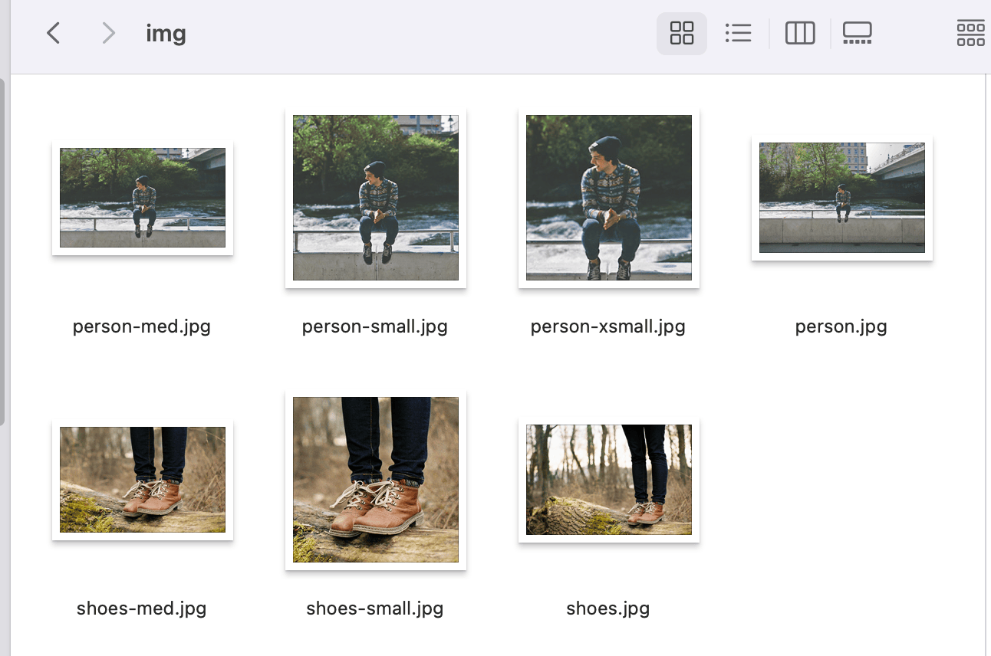991x656 pixels.
Task: Click the forward navigation arrow
Action: coord(108,33)
